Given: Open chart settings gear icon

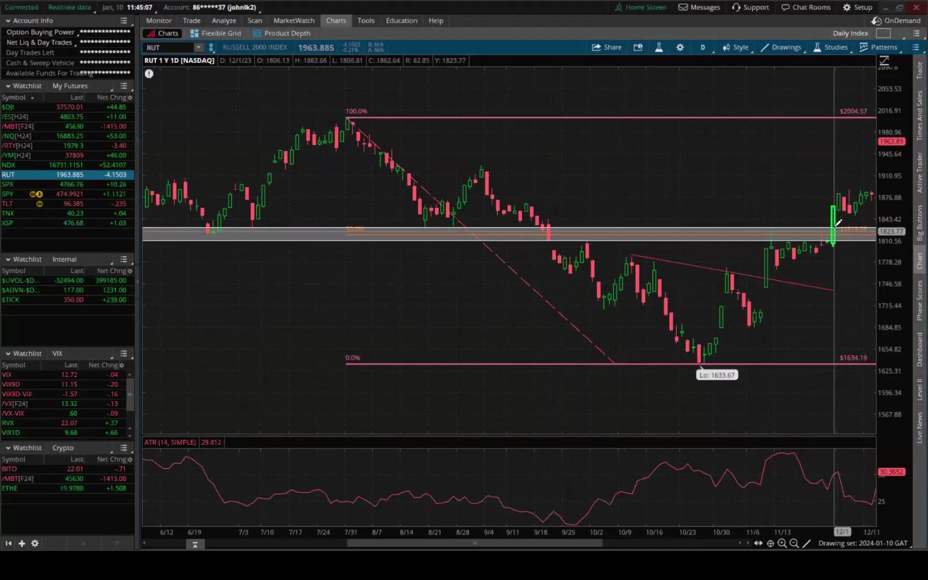Looking at the screenshot, I should (680, 47).
